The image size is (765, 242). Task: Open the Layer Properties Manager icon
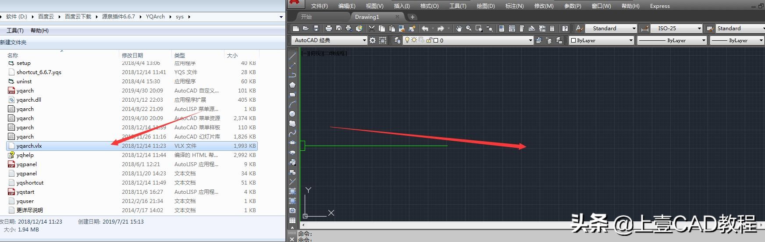[397, 40]
